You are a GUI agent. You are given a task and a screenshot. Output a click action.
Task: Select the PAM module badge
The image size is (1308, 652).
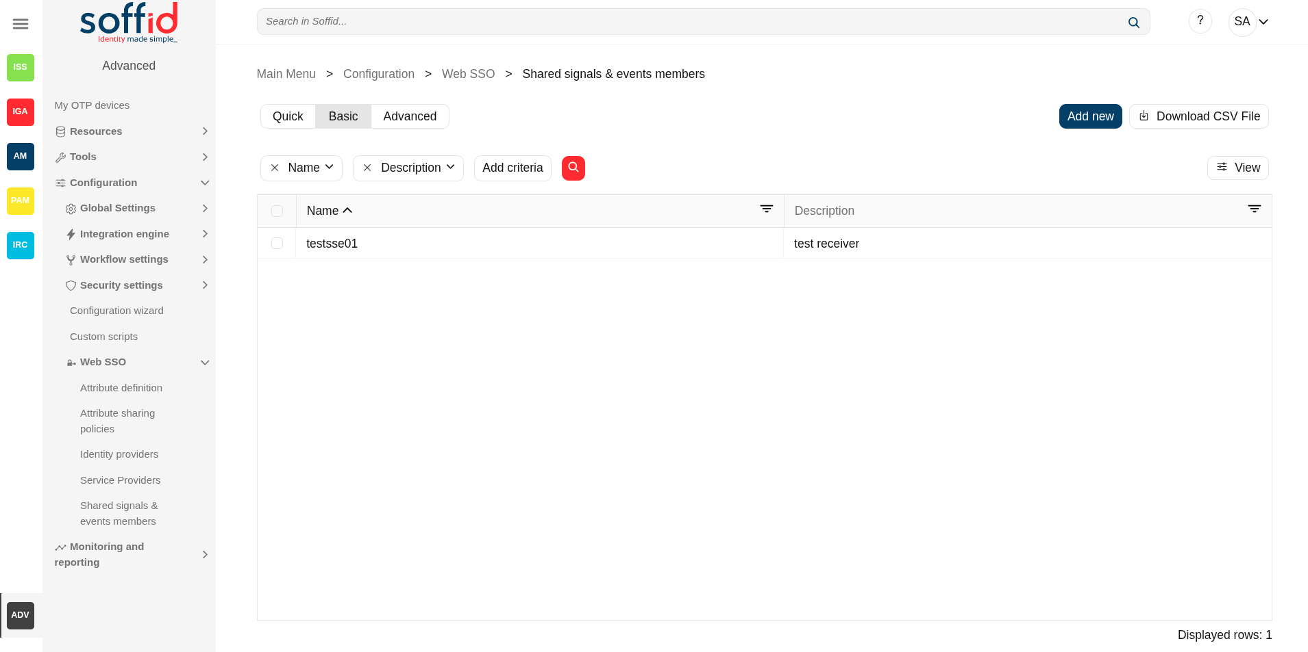point(21,200)
